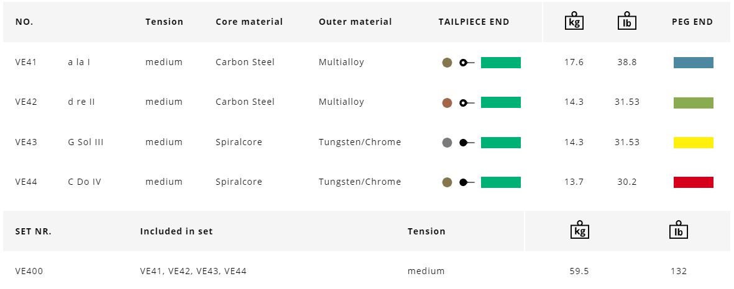Click the red peg end swatch for VE44
734x289 pixels.
[693, 182]
